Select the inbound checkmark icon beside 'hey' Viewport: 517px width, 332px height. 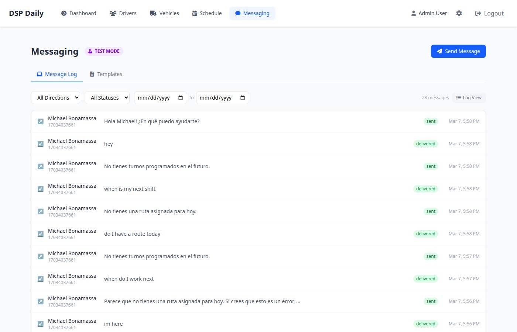pyautogui.click(x=40, y=144)
